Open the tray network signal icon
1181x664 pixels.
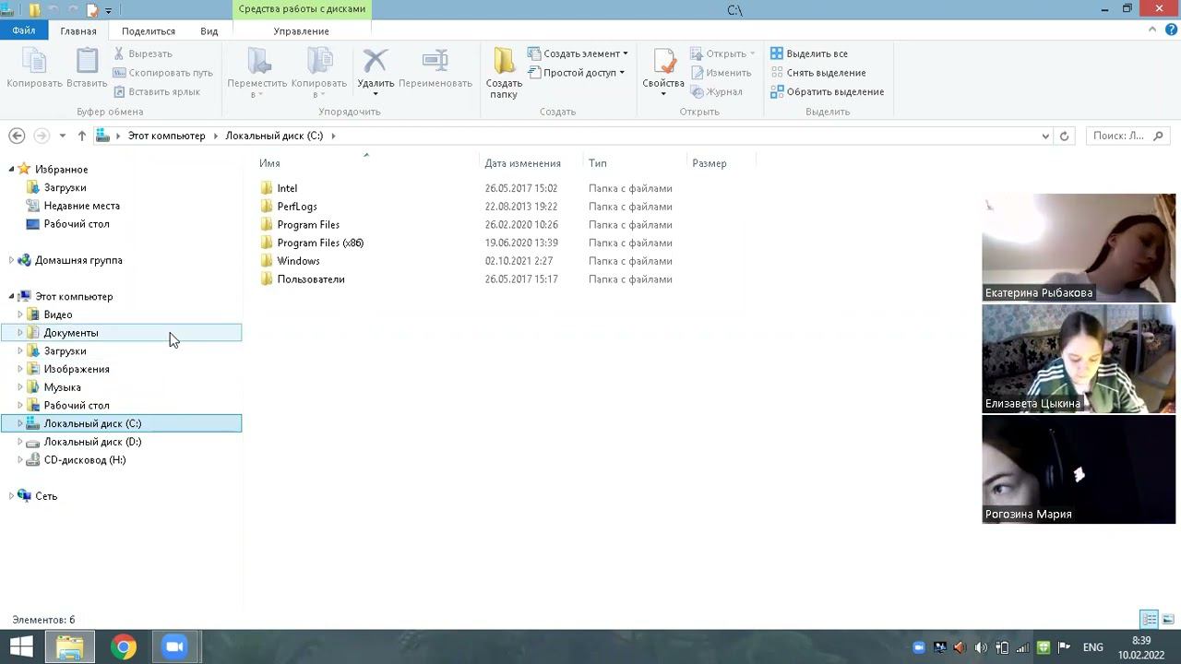click(x=1022, y=647)
